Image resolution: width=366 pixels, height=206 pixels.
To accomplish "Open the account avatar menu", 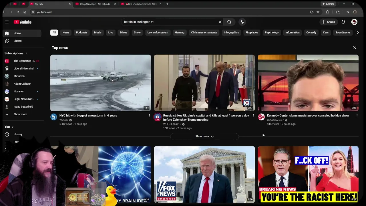I will [x=354, y=22].
